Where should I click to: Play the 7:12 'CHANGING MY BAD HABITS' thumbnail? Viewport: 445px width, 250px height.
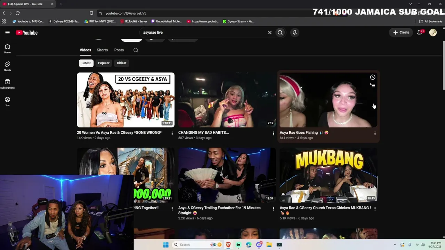click(x=227, y=100)
